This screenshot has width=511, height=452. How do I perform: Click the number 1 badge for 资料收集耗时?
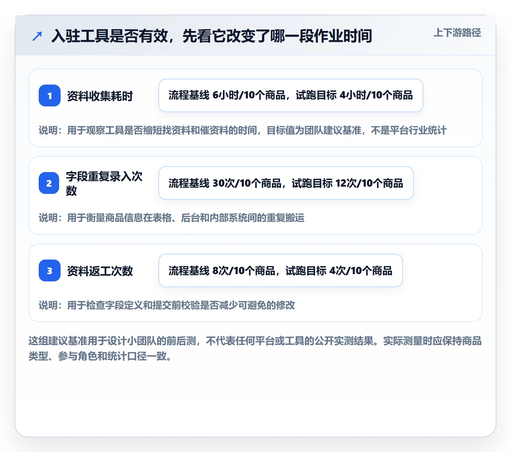(50, 96)
